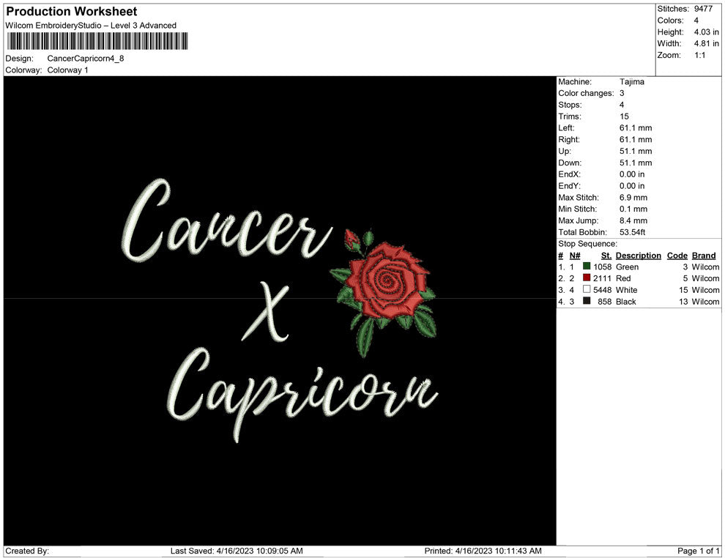Click the White thread color chip
Screen dimensions: 725x558
[585, 290]
